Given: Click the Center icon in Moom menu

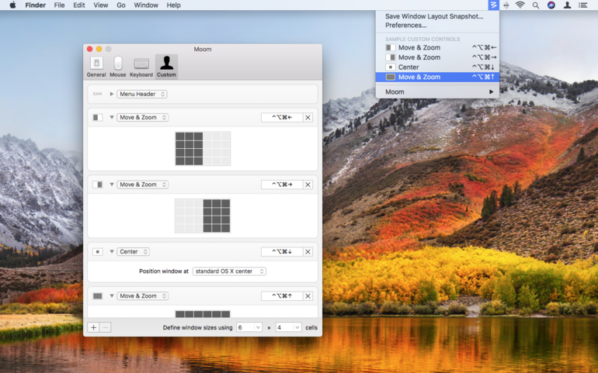Looking at the screenshot, I should coord(390,67).
